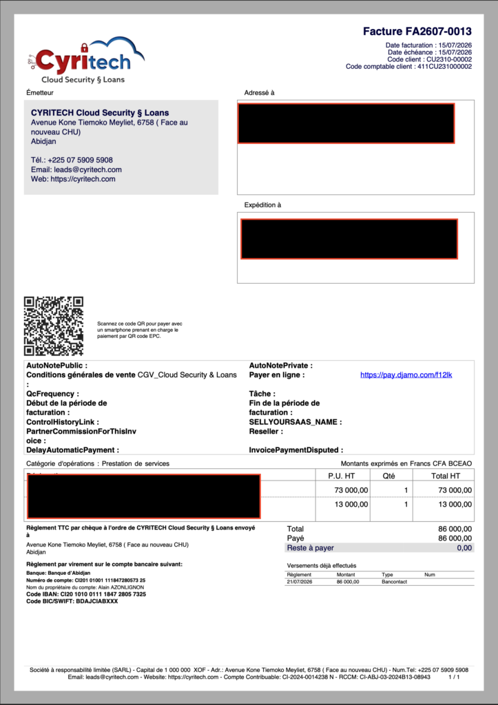Click the EPC payment QR code
This screenshot has height=705, width=498.
point(54,326)
